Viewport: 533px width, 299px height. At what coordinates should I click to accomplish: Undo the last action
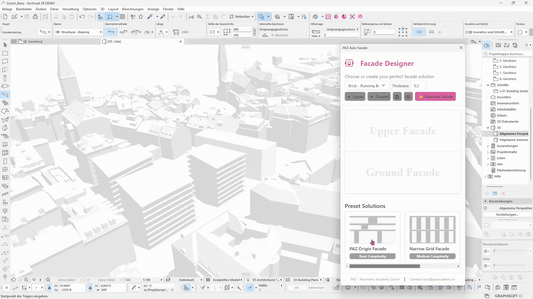(82, 17)
